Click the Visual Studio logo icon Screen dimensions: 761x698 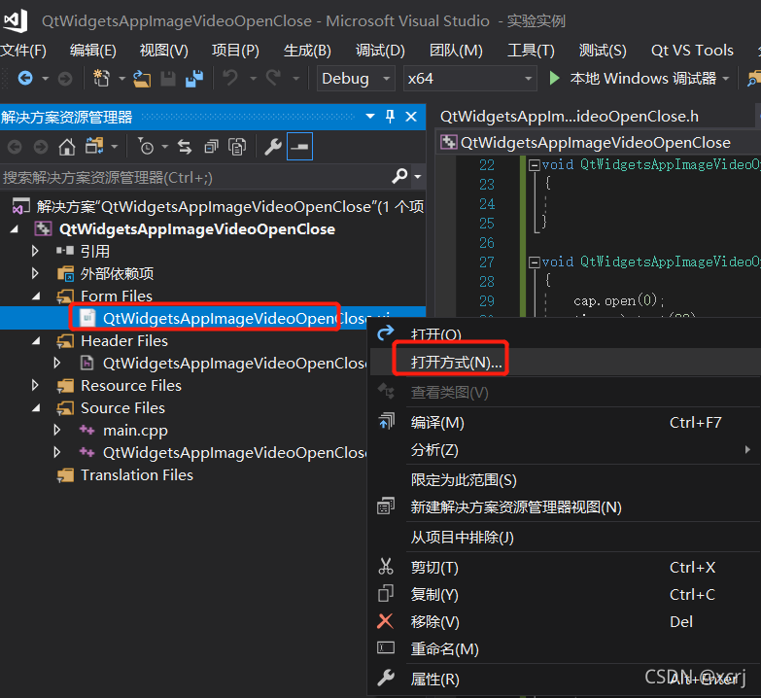15,19
